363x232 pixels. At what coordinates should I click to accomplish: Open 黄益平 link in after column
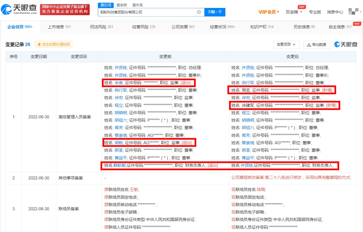248,158
